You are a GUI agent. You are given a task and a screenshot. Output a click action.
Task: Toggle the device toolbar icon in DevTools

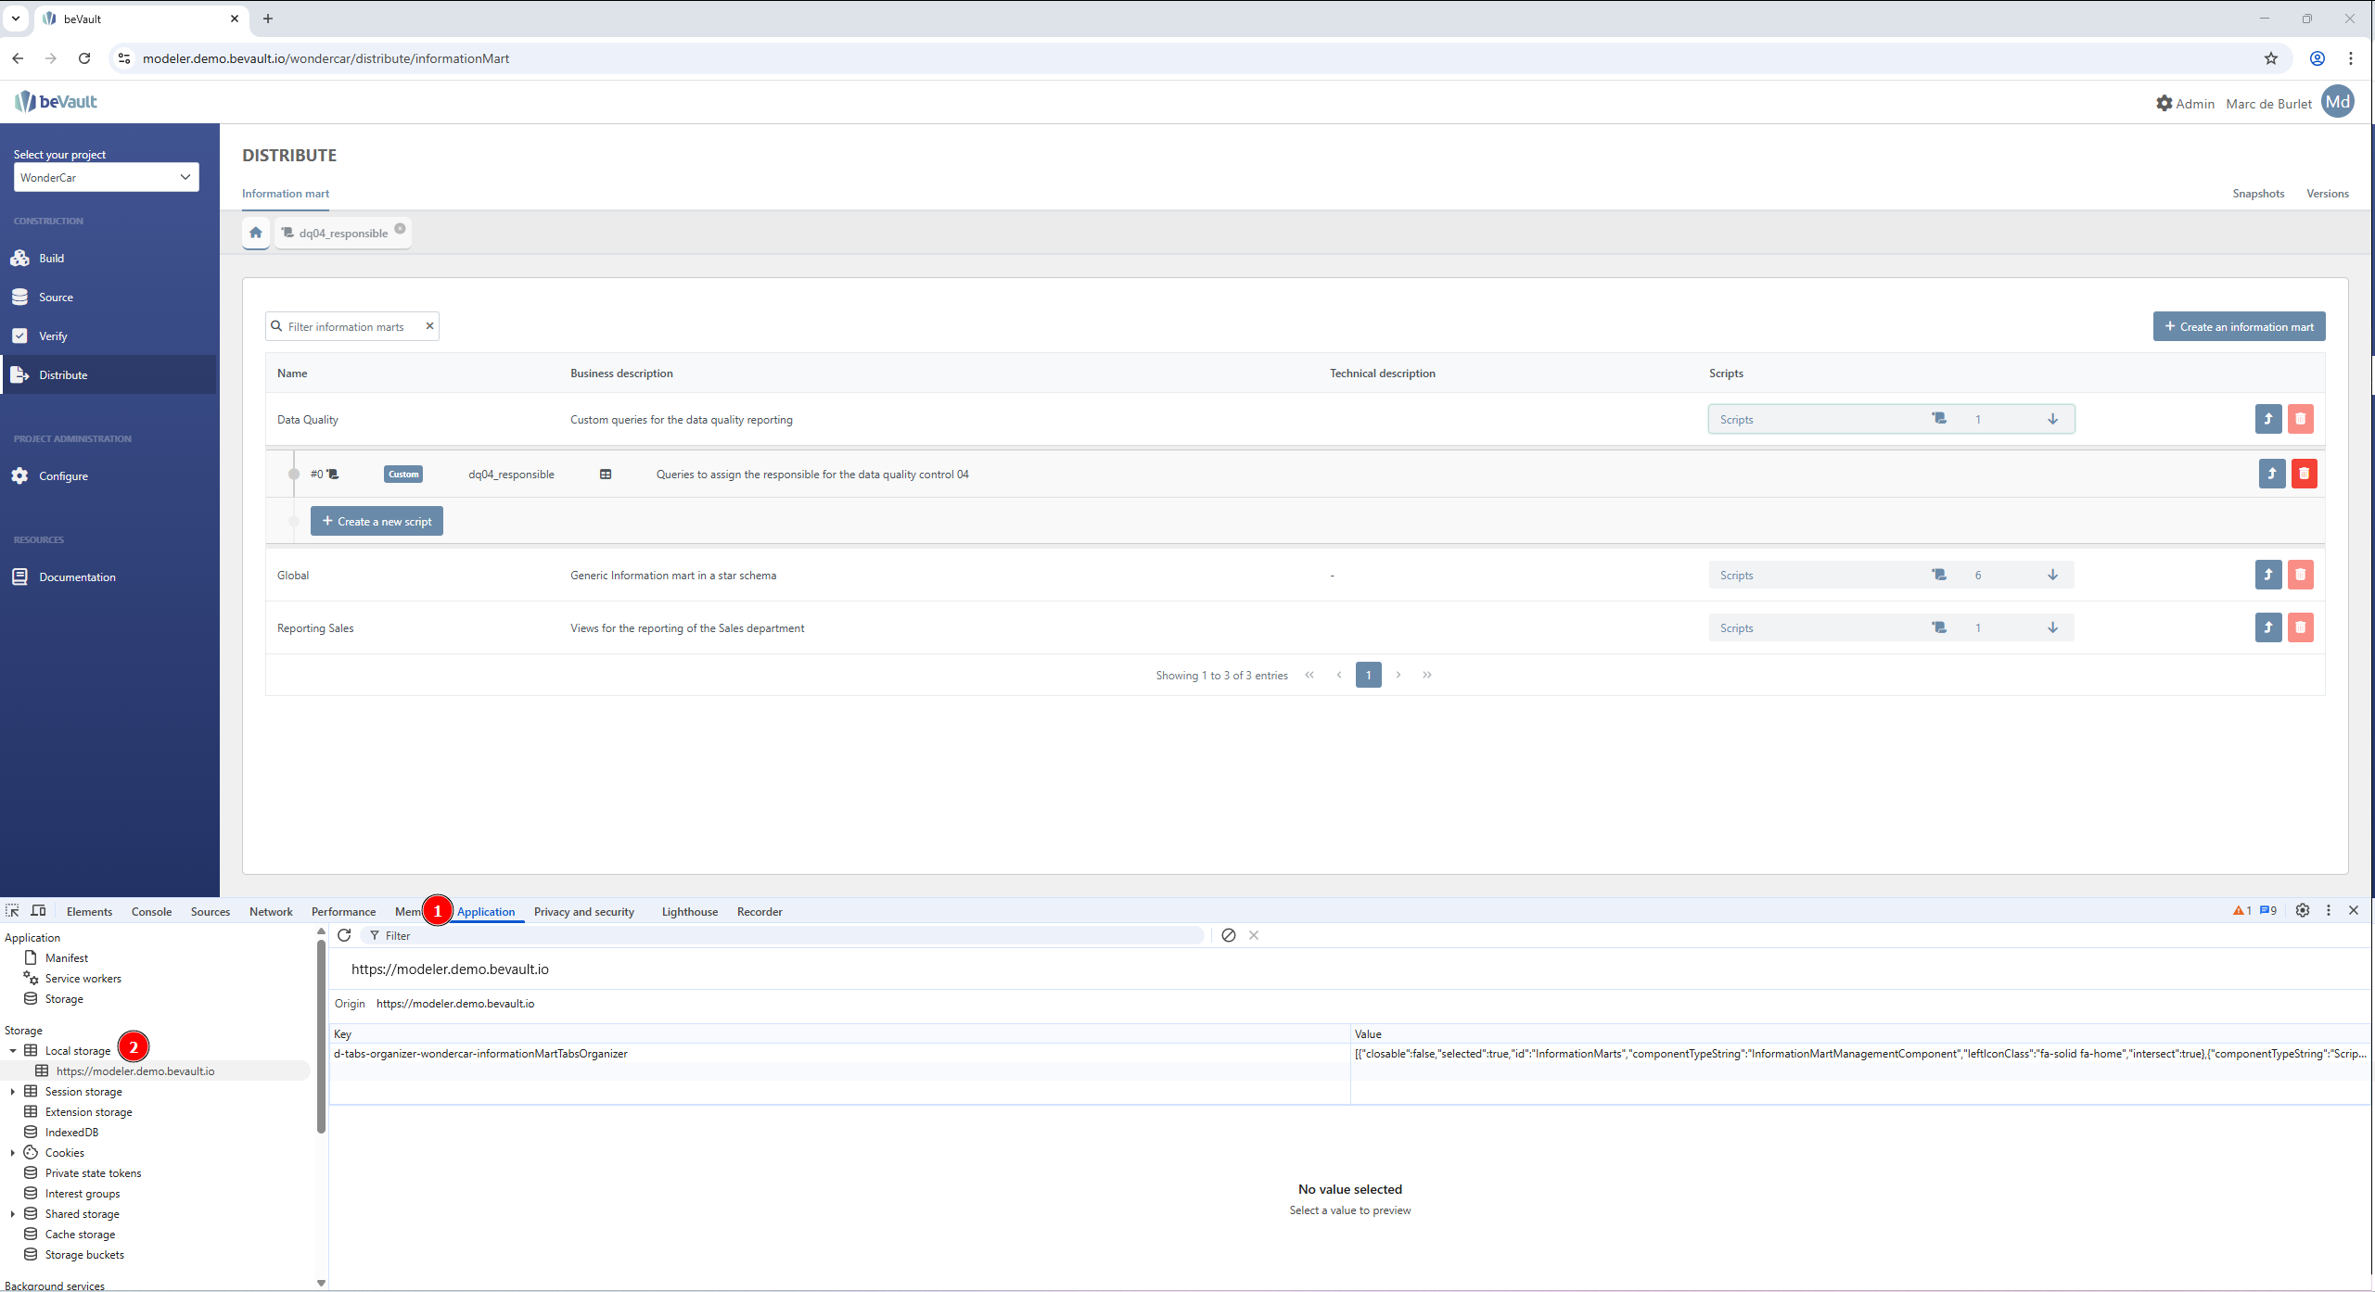pyautogui.click(x=38, y=911)
